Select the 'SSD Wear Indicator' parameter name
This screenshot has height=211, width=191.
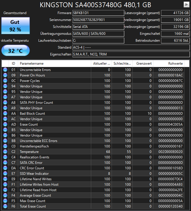coord(34,174)
